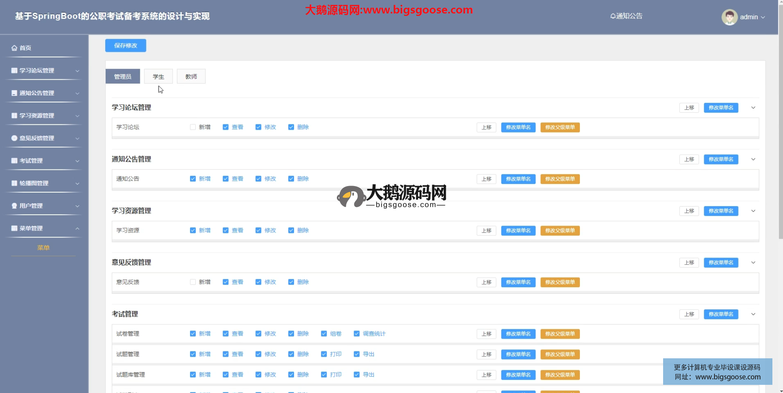The image size is (783, 393).
Task: Click the 意见反馈管理 sidebar icon
Action: (14, 138)
